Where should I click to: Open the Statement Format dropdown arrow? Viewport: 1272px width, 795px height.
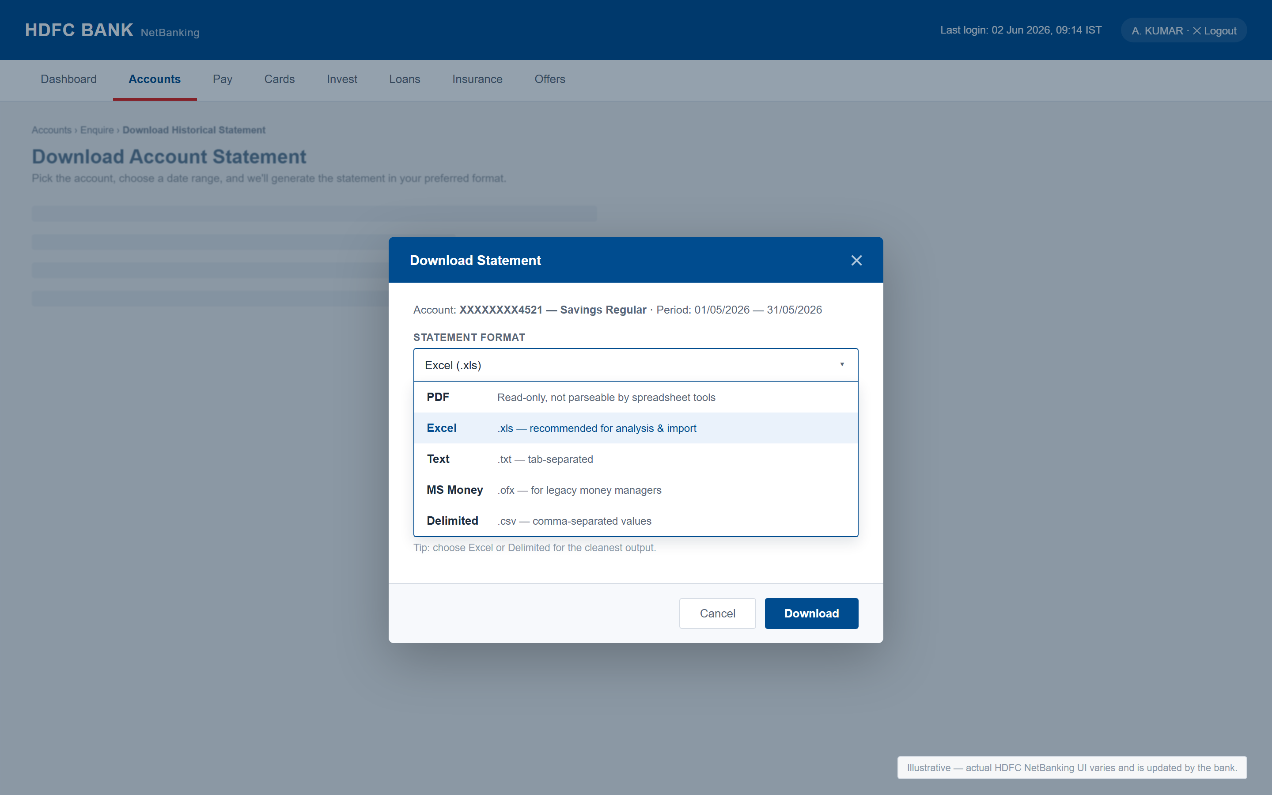pyautogui.click(x=841, y=364)
